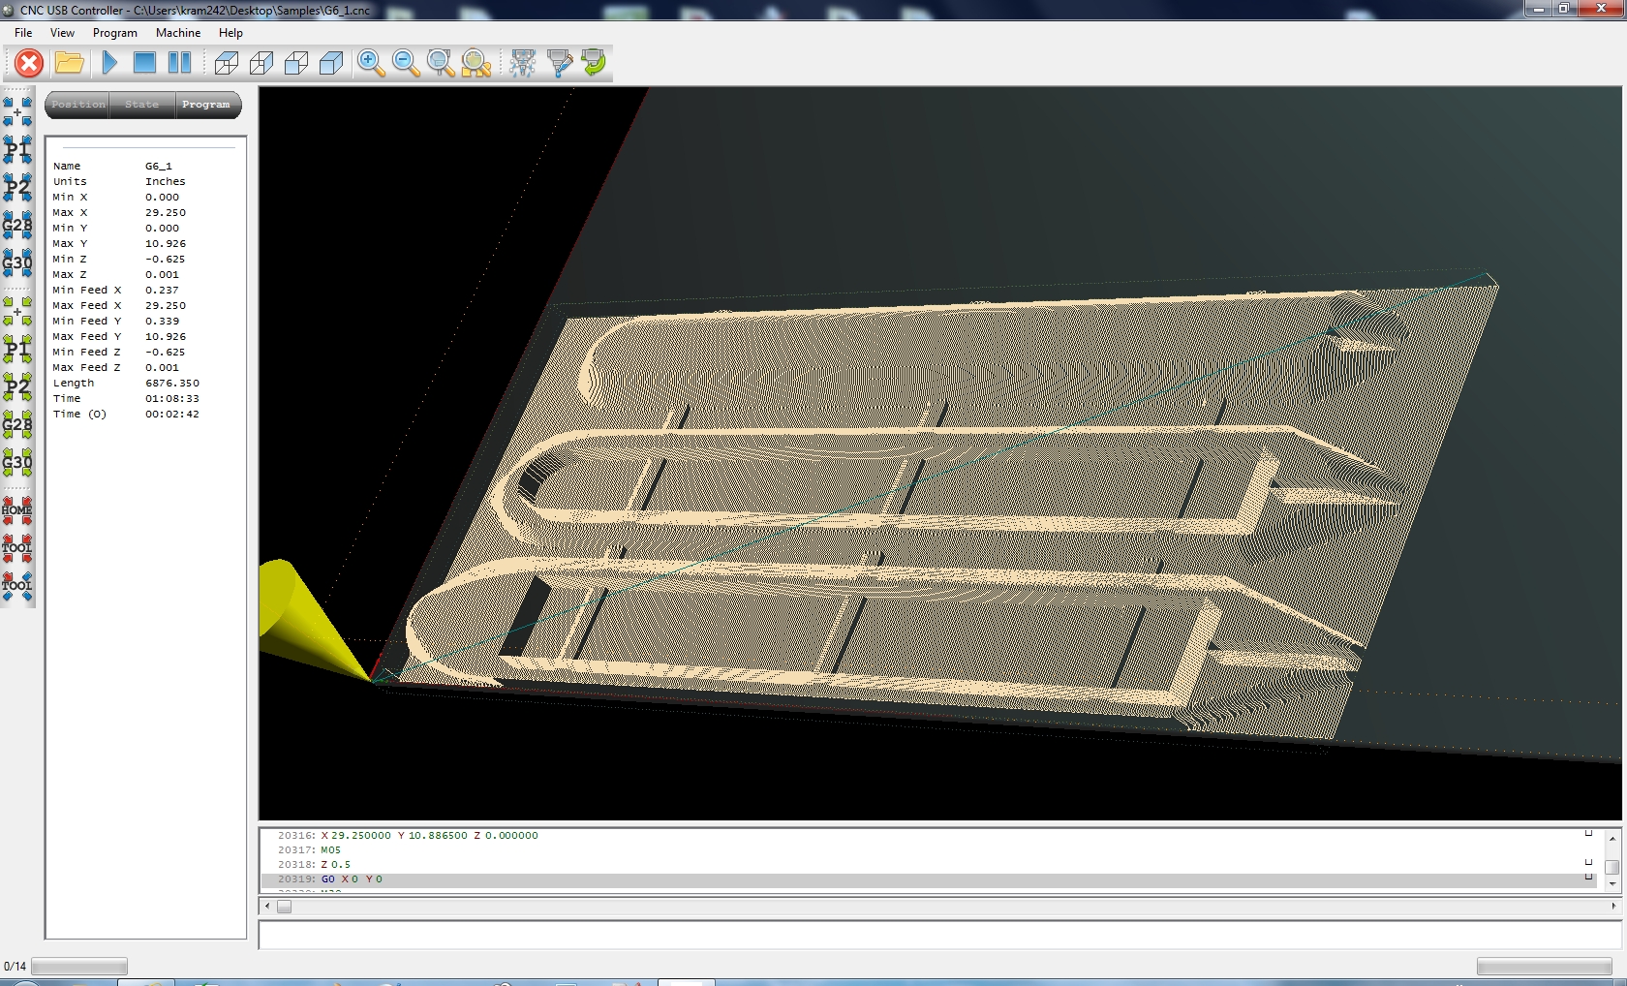Toggle the Spindle icon with green arrow
Viewport: 1627px width, 986px height.
[594, 64]
